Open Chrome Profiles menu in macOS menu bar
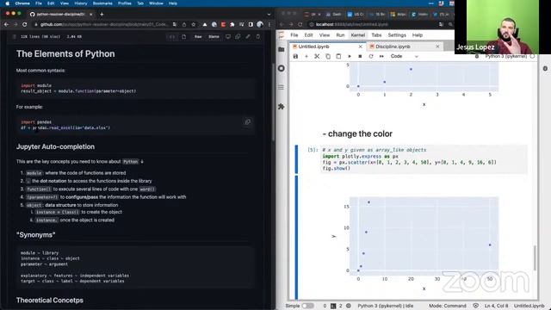Viewport: 551px width, 310px height. [124, 3]
